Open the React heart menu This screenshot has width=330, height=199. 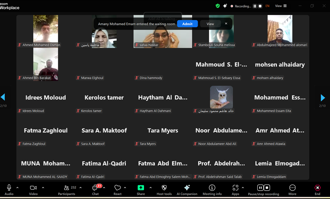tap(118, 190)
